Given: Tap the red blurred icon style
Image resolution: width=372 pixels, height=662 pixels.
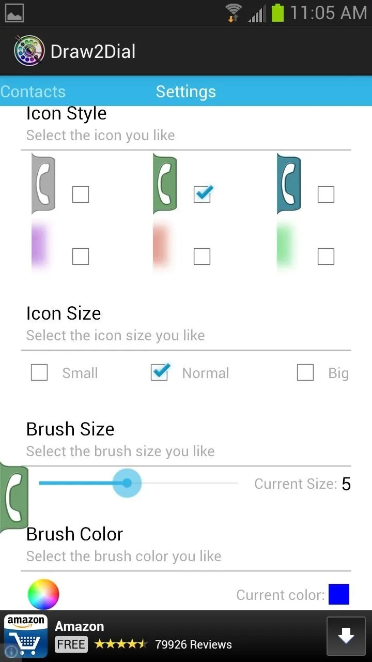Looking at the screenshot, I should 161,246.
